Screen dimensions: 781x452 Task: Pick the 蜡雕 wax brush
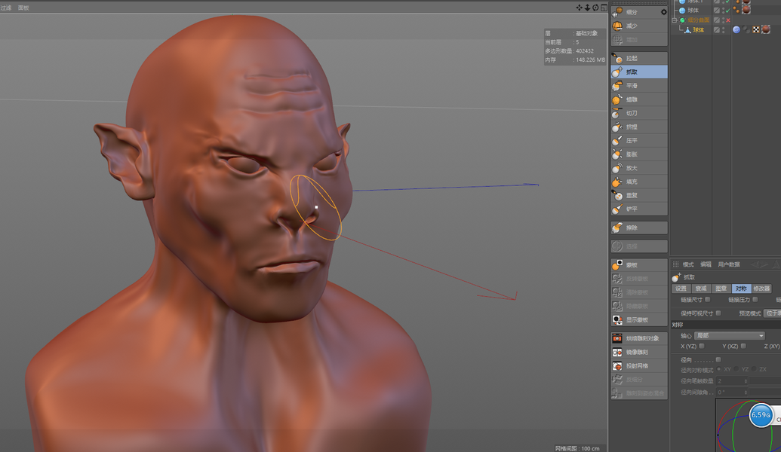point(639,99)
